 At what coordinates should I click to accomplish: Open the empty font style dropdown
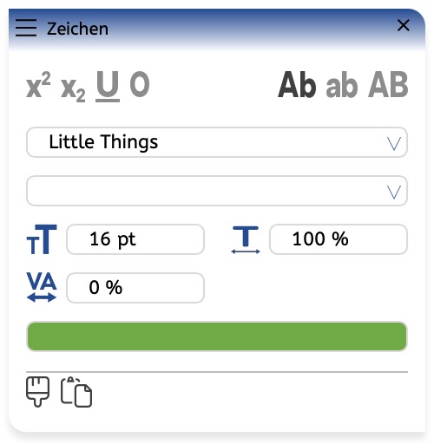[x=217, y=191]
